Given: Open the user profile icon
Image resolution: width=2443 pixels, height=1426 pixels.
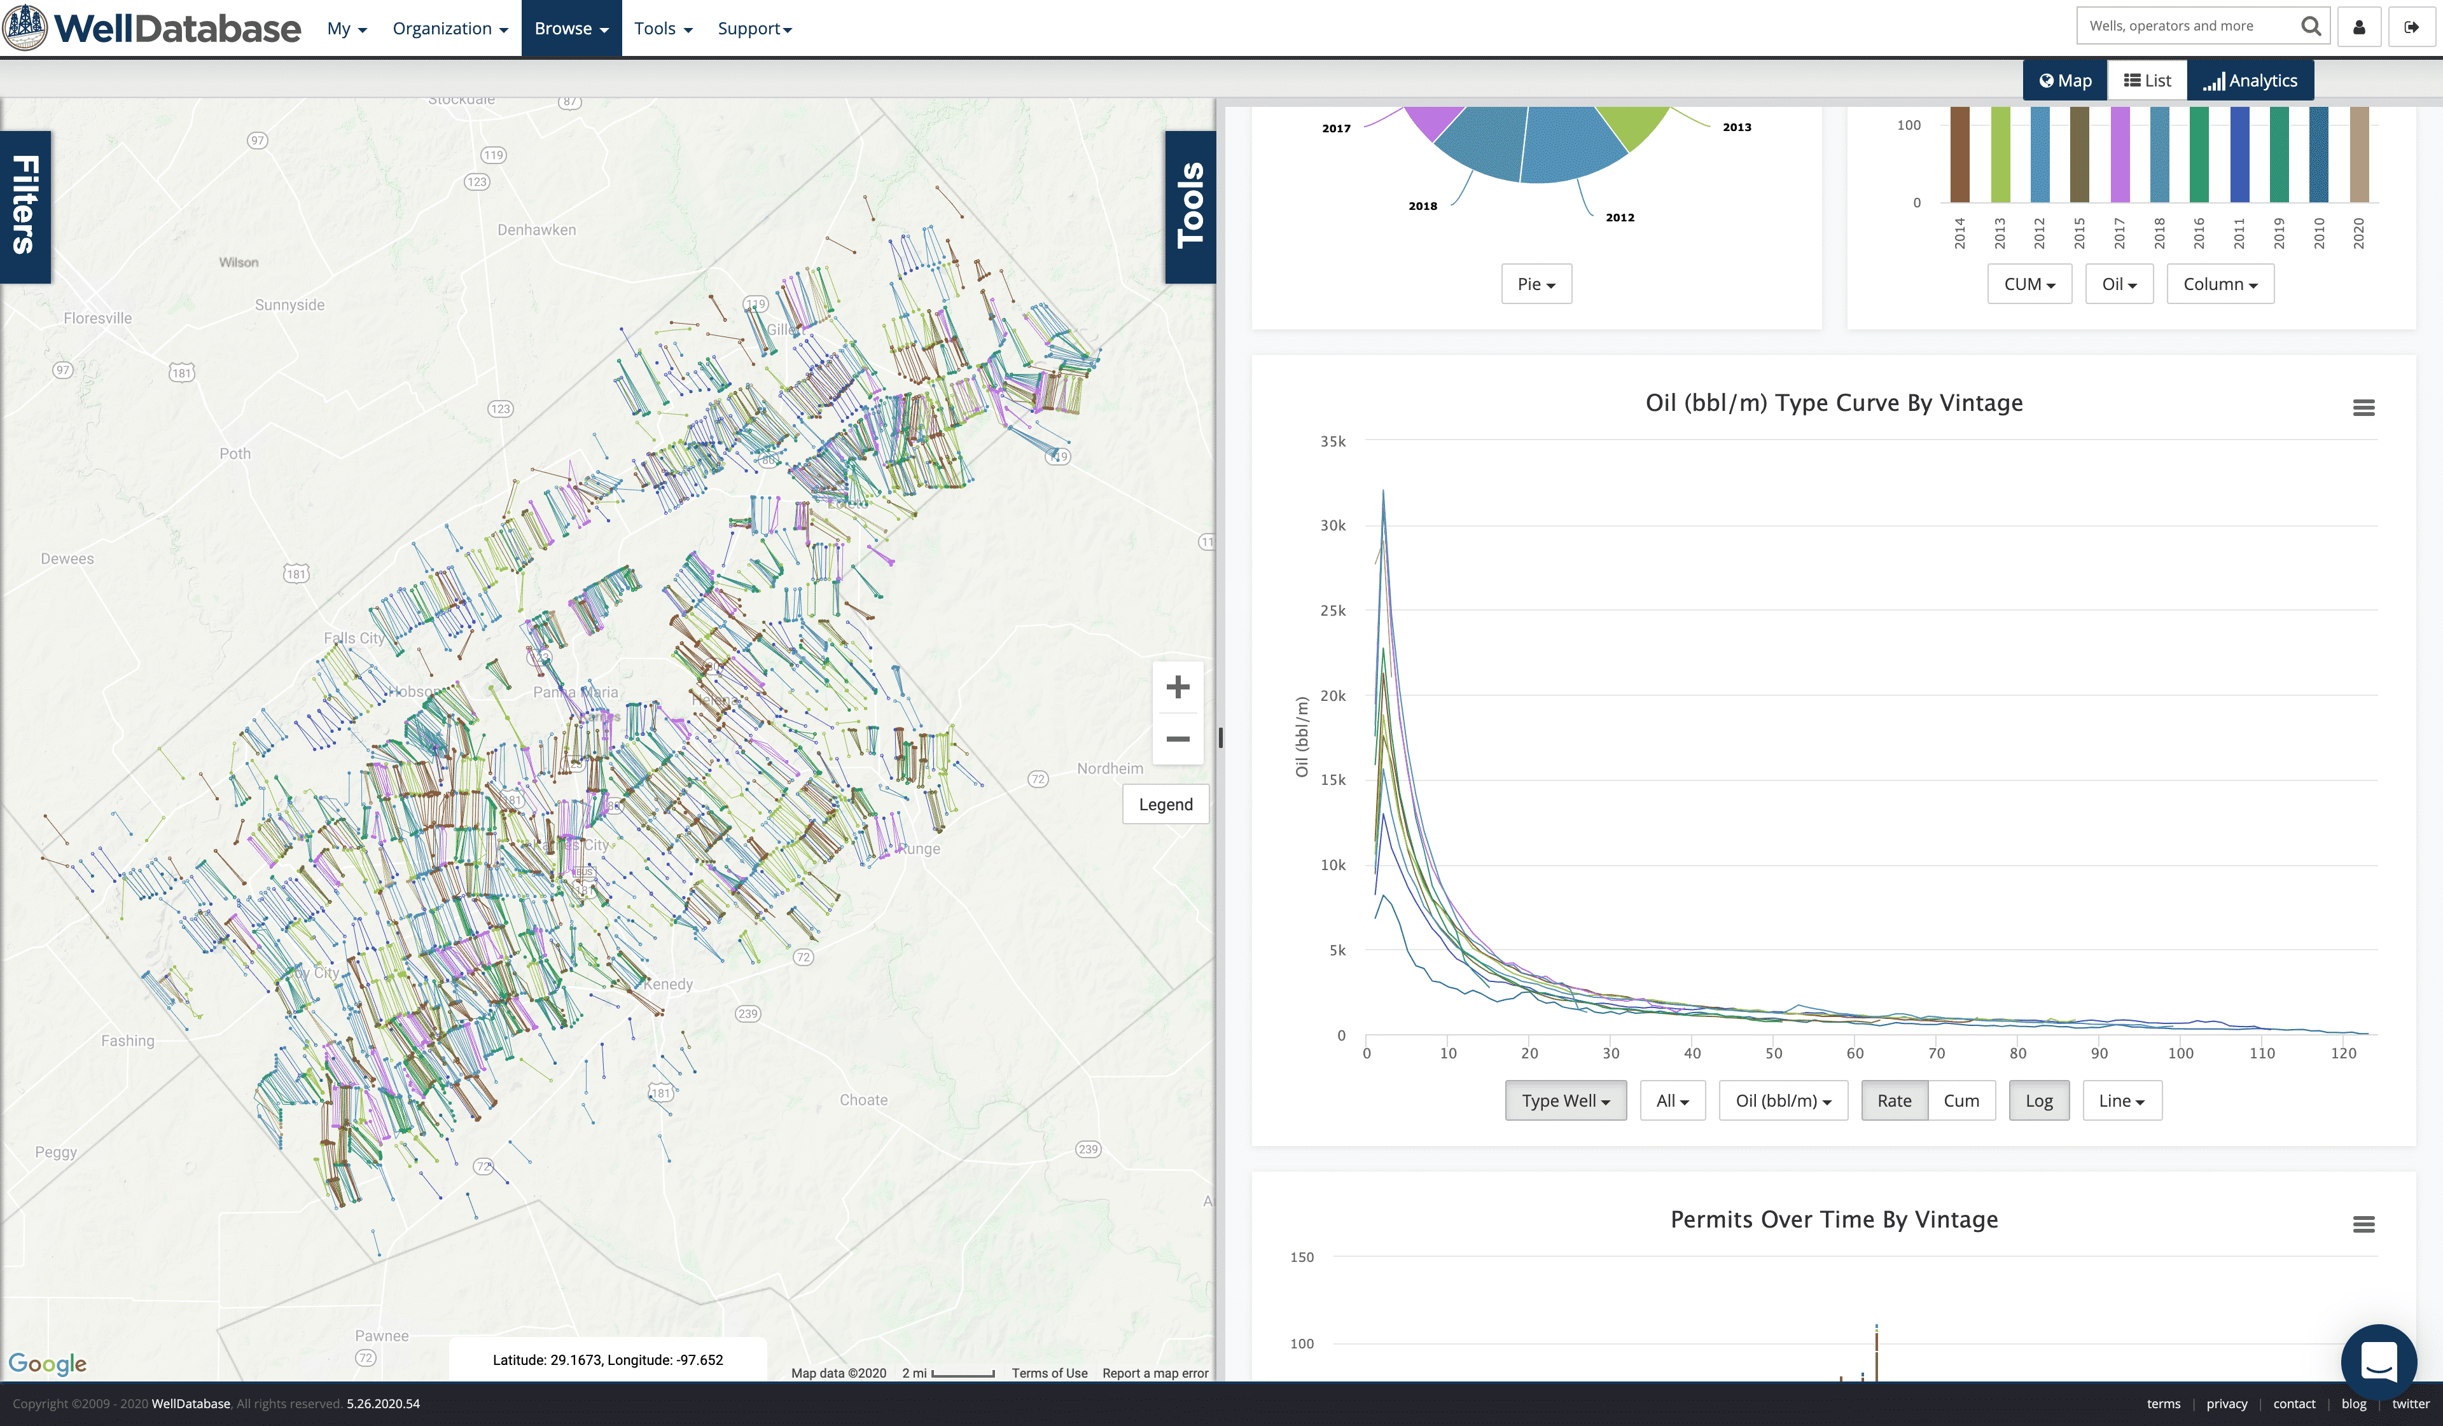Looking at the screenshot, I should [2358, 27].
